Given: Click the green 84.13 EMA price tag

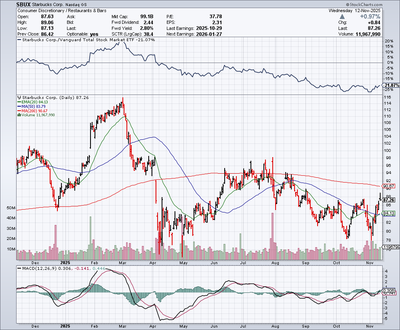Looking at the screenshot, I should pos(389,213).
